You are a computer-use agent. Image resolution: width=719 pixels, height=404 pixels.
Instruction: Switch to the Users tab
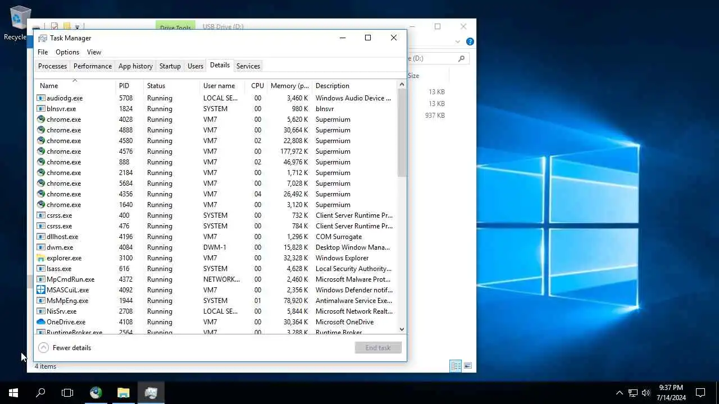195,66
